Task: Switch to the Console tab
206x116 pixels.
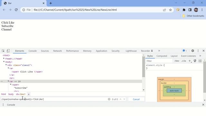Action: pos(33,51)
